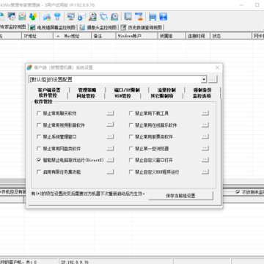Click the shopping cart toolbar icon
This screenshot has height=264, width=264.
coord(153,17)
